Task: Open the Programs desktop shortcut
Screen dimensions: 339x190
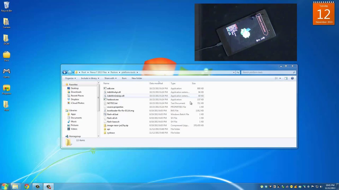Action: point(6,89)
